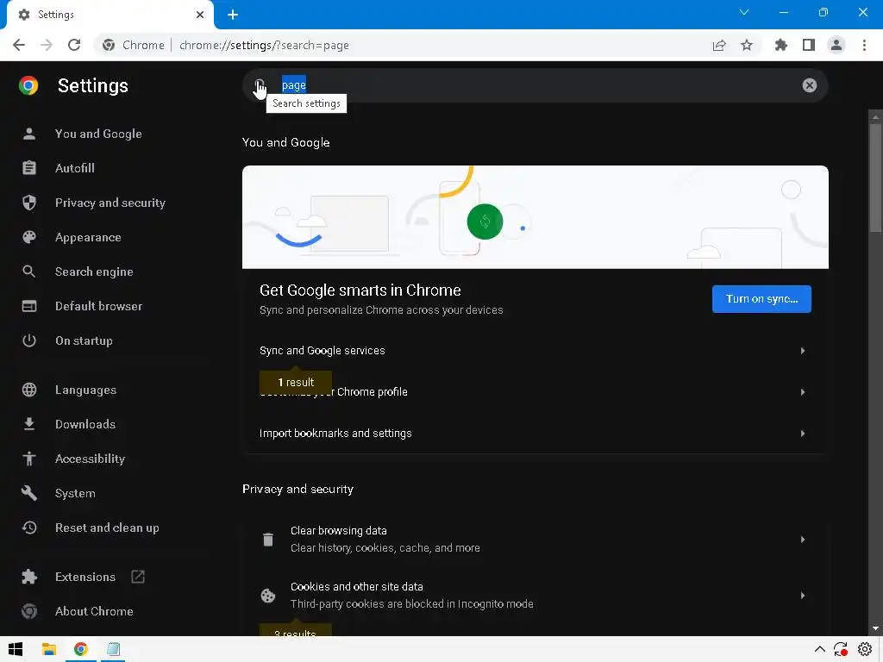Select the On startup power icon
Viewport: 883px width, 662px height.
click(x=29, y=340)
